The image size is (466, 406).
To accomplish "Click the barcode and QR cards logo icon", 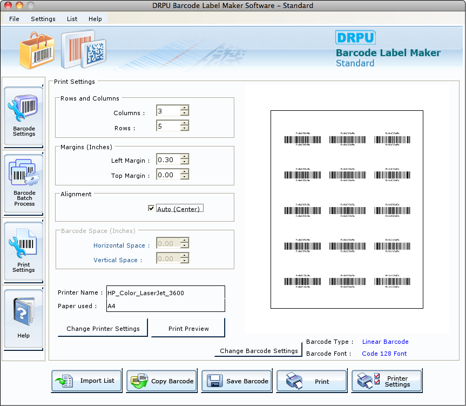I will point(84,49).
